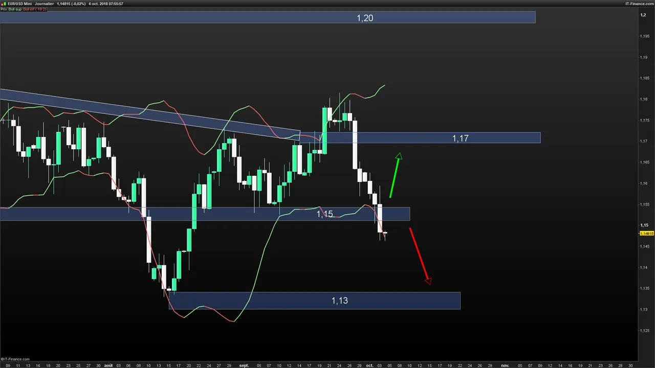Click 1,19 on the price axis
Viewport: 655px width, 368px height.
(x=643, y=57)
